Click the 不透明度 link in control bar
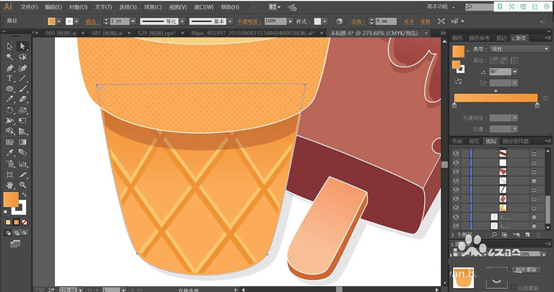Image resolution: width=554 pixels, height=292 pixels. pos(249,22)
